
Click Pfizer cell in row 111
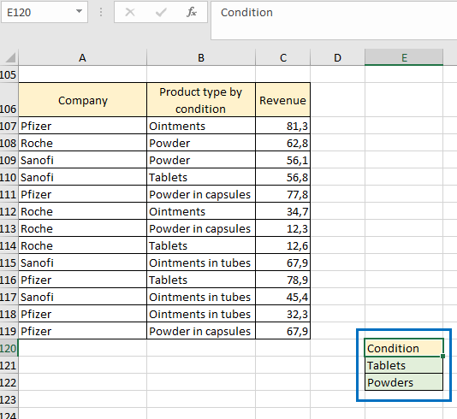(83, 194)
